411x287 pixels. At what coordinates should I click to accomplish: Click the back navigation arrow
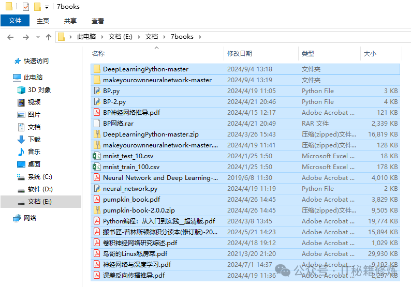coord(10,37)
